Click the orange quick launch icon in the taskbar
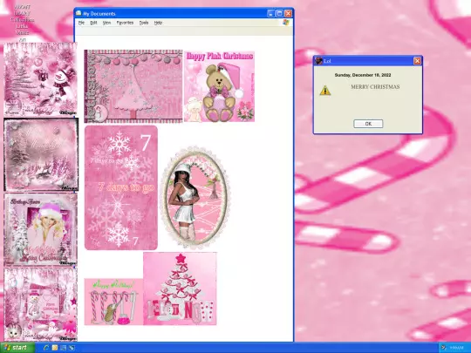 pyautogui.click(x=55, y=348)
